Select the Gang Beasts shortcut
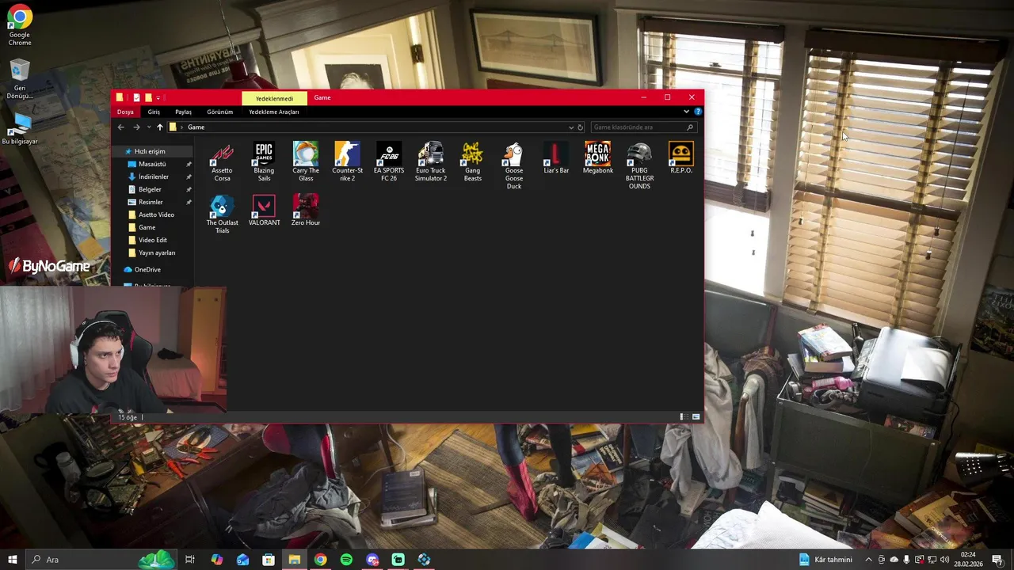Image resolution: width=1014 pixels, height=570 pixels. (x=472, y=161)
